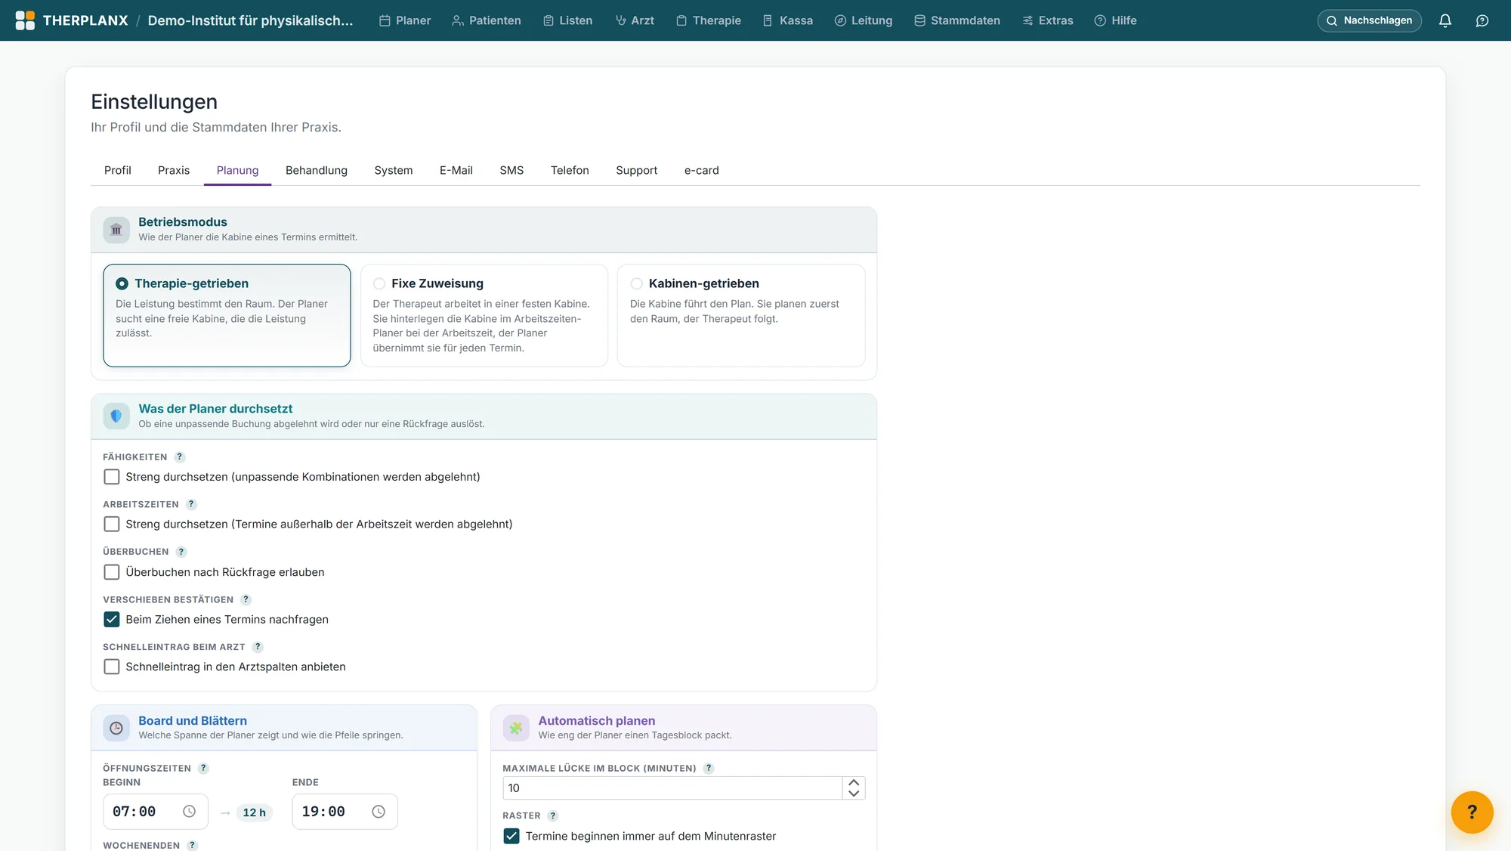Click help icon beside Maximale Lücke im Block
The width and height of the screenshot is (1511, 851).
click(x=709, y=769)
